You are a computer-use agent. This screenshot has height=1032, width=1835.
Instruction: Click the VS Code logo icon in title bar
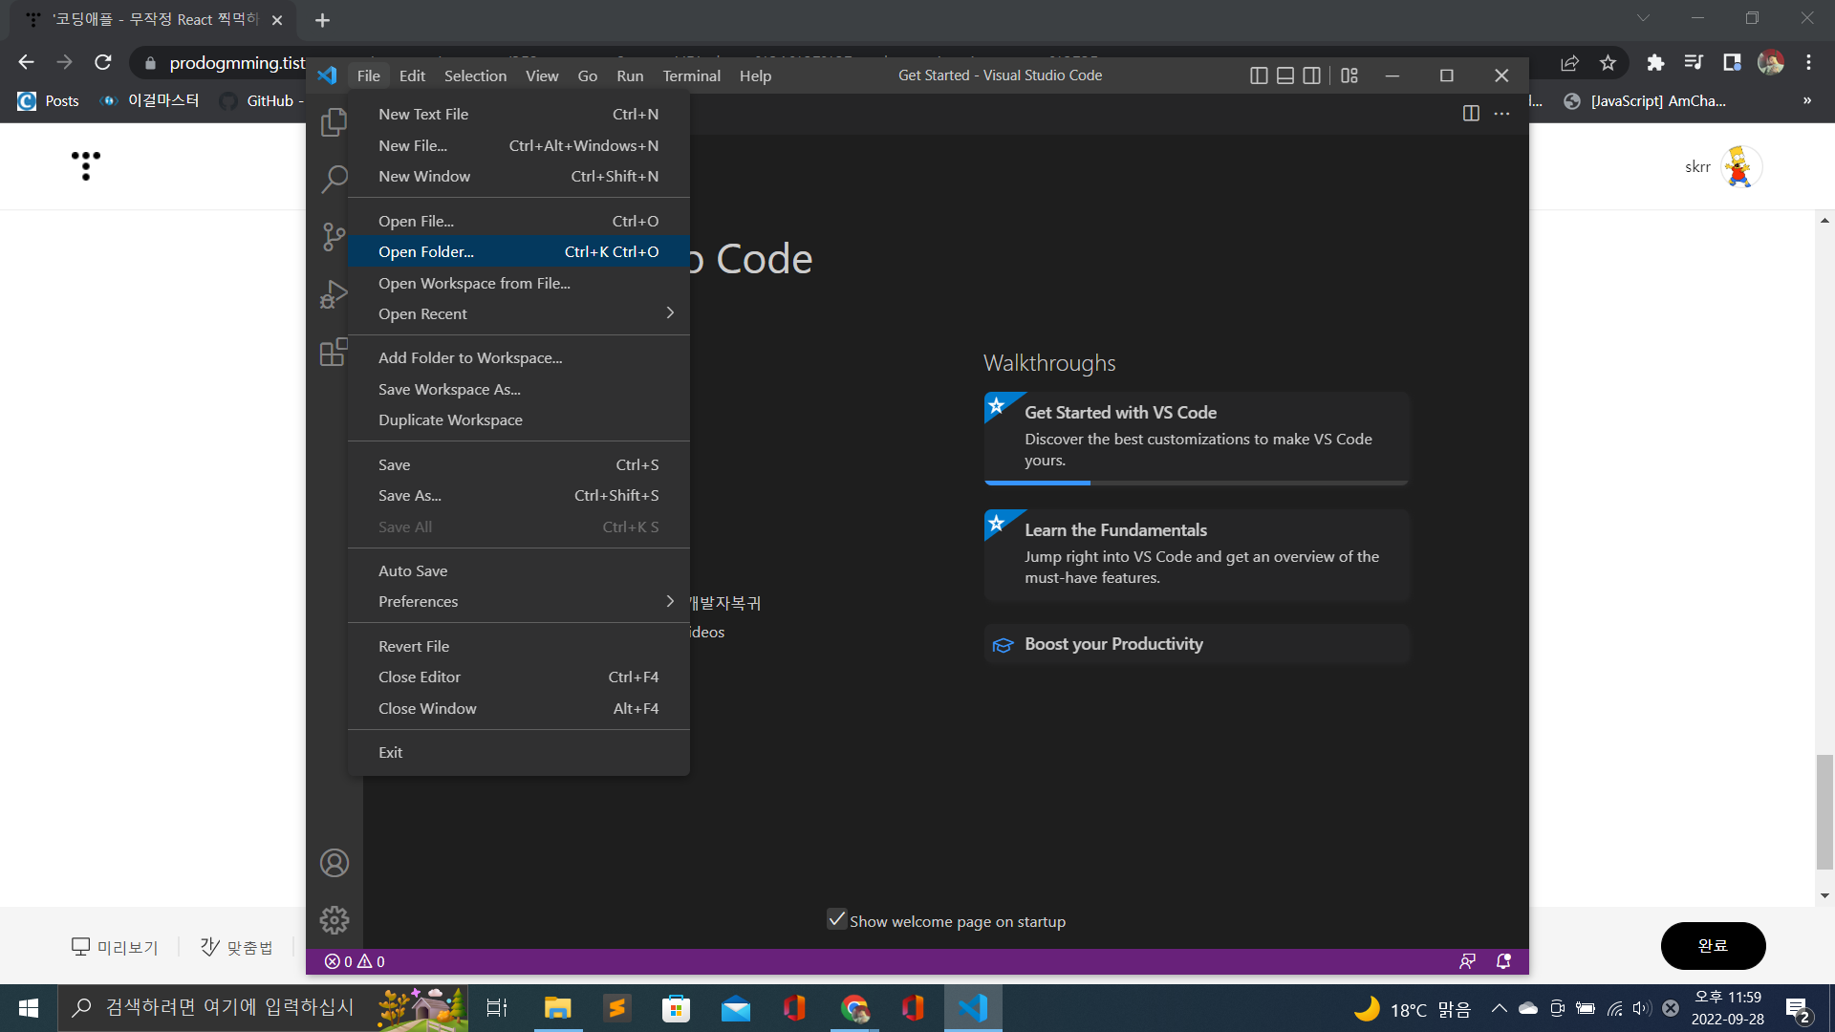327,75
